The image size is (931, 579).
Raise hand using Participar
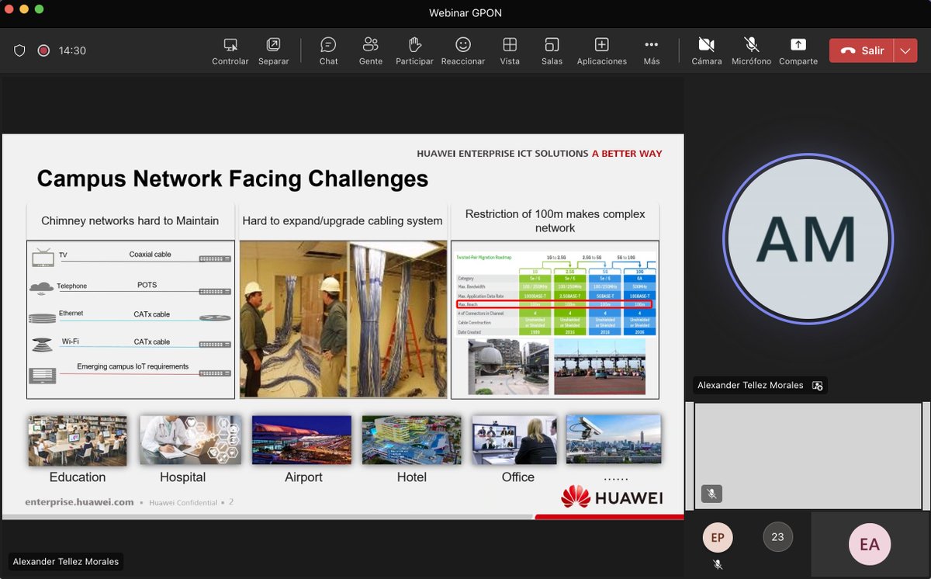pyautogui.click(x=414, y=50)
